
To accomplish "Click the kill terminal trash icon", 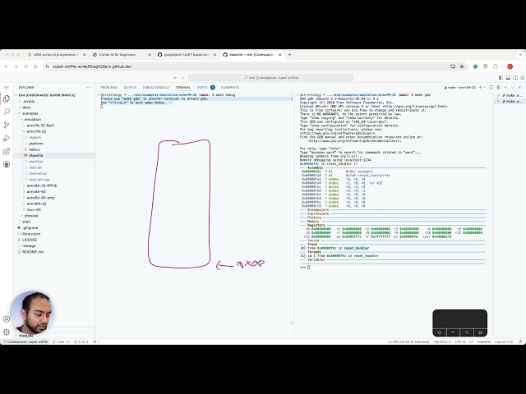I will [498, 88].
